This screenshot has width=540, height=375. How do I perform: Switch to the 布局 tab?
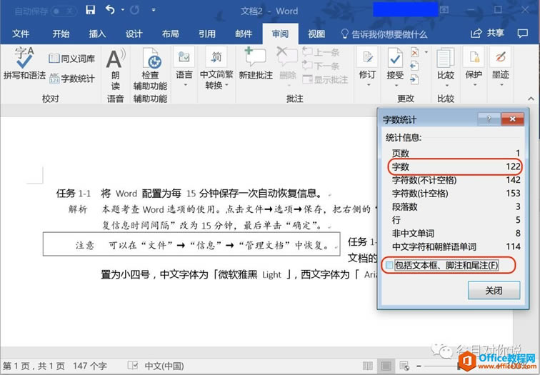tap(170, 34)
